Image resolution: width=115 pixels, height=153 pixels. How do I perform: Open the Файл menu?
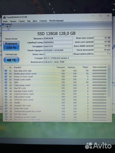coord(5,21)
